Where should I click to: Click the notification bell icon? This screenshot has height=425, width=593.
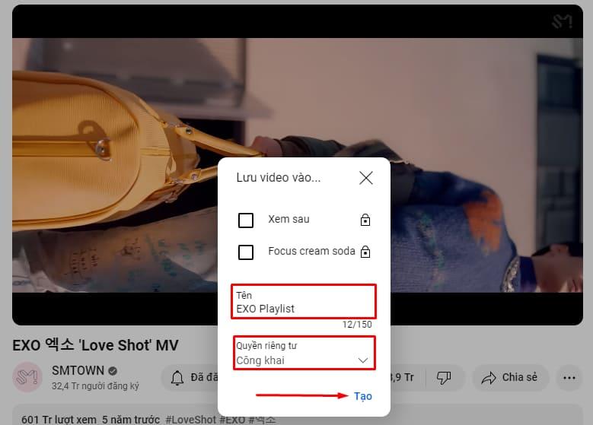click(x=177, y=377)
